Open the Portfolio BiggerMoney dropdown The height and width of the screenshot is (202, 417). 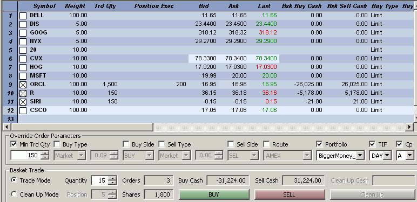[x=360, y=156]
